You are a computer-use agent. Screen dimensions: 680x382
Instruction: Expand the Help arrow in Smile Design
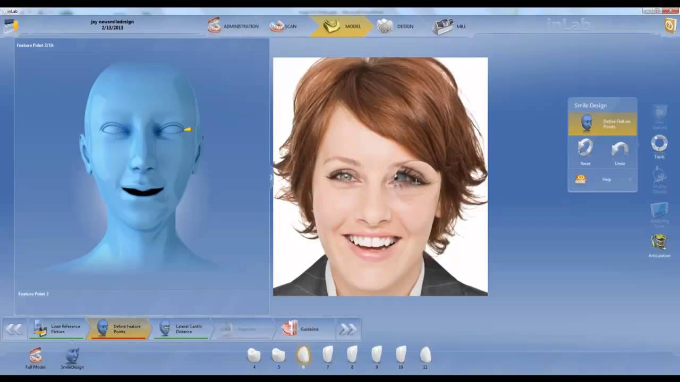point(630,179)
